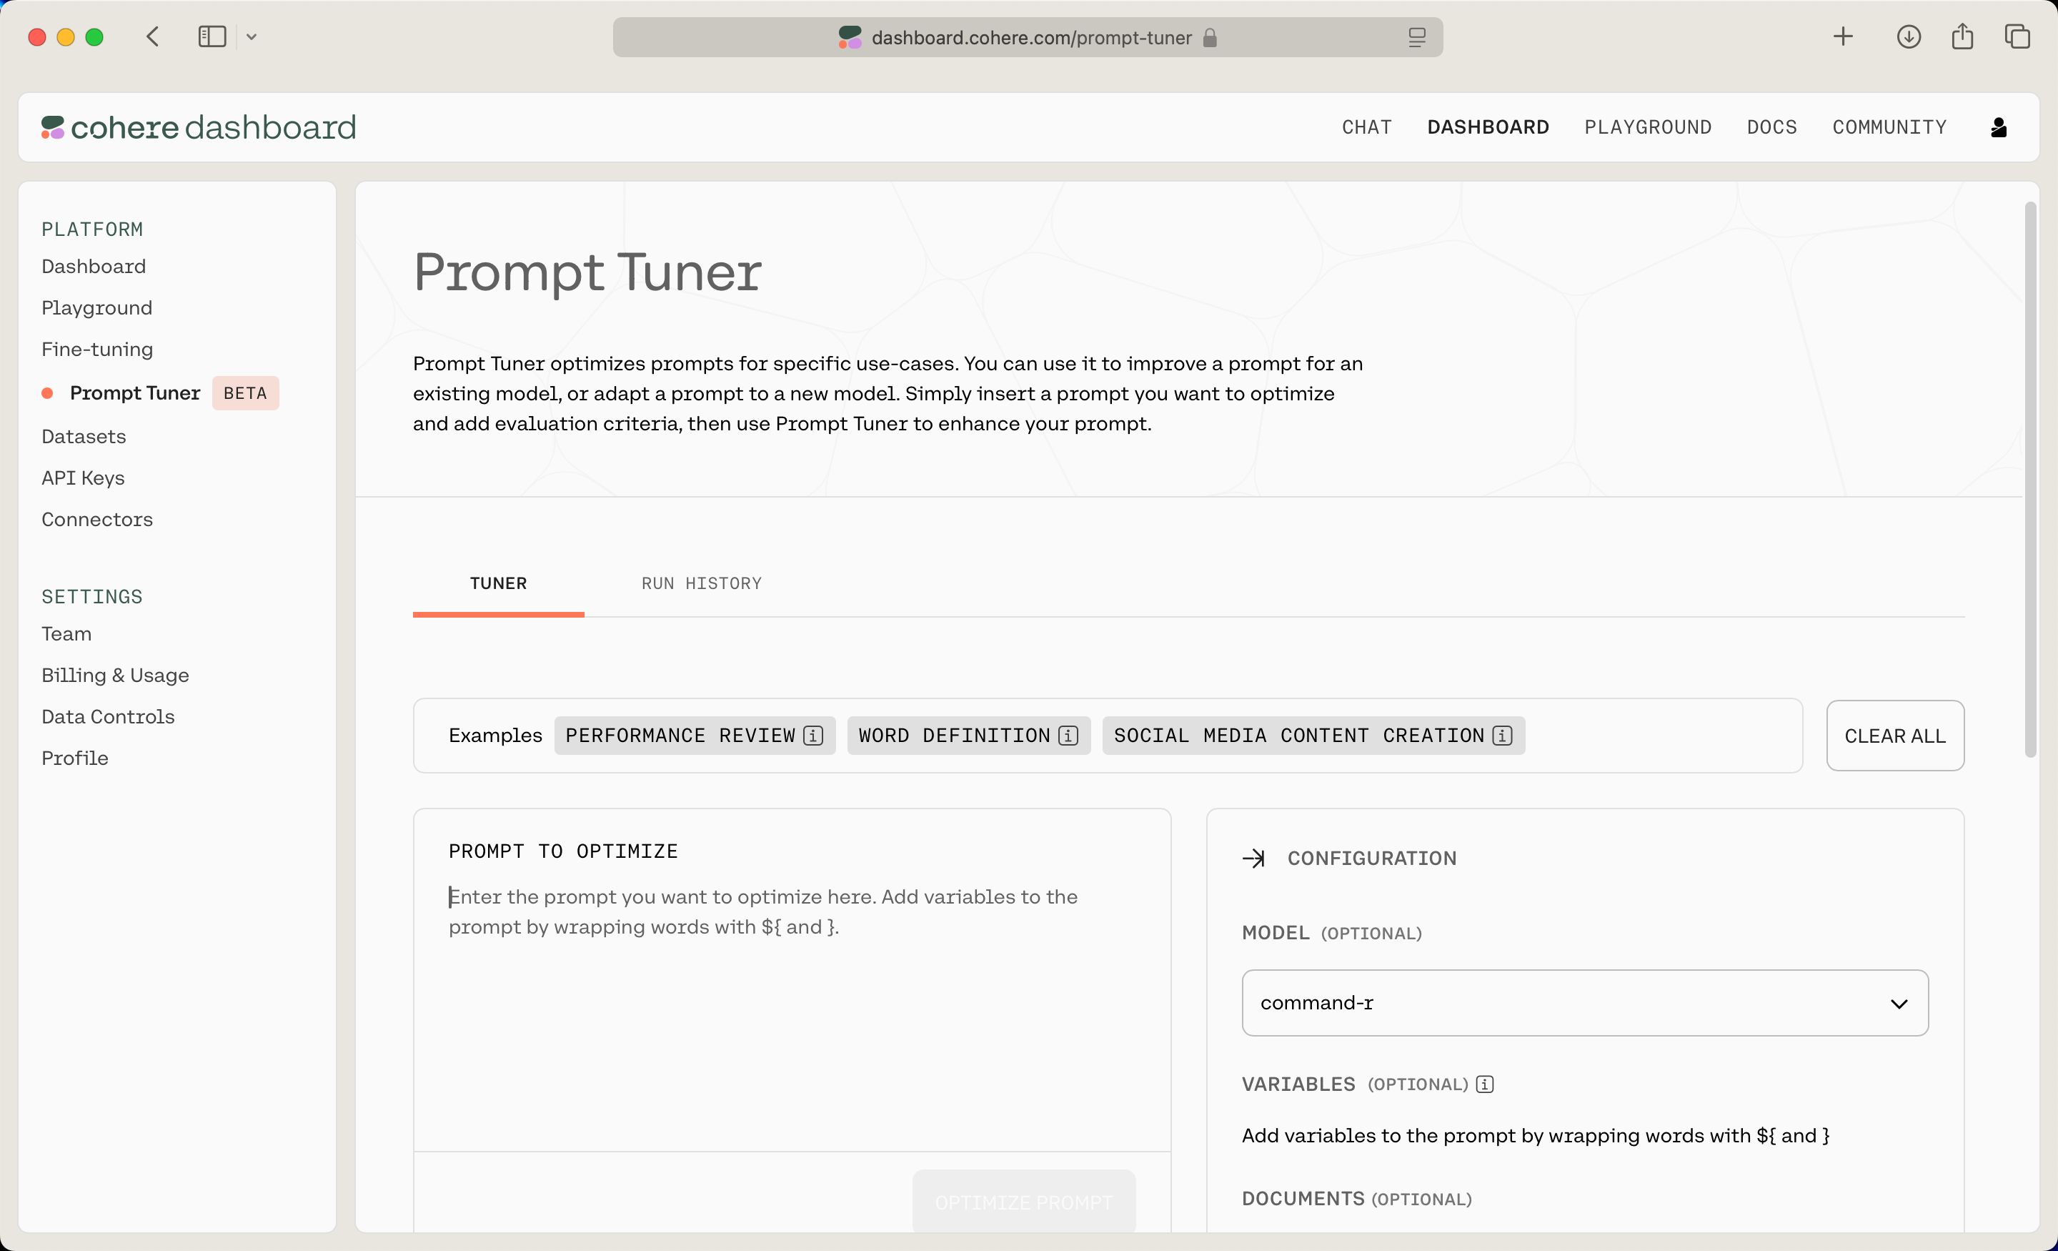Click the Safari address bar URL

(x=1030, y=38)
